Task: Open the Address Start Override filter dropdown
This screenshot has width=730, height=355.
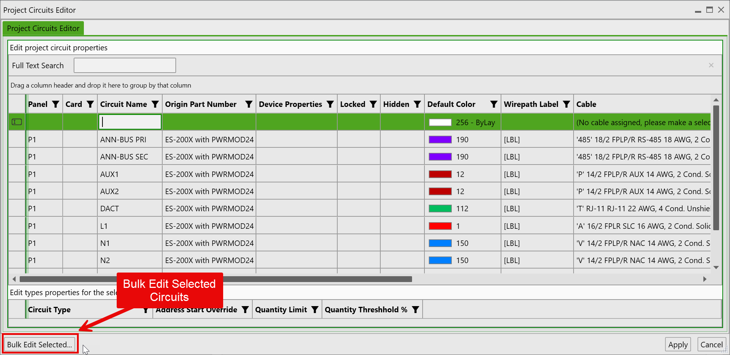Action: [245, 309]
